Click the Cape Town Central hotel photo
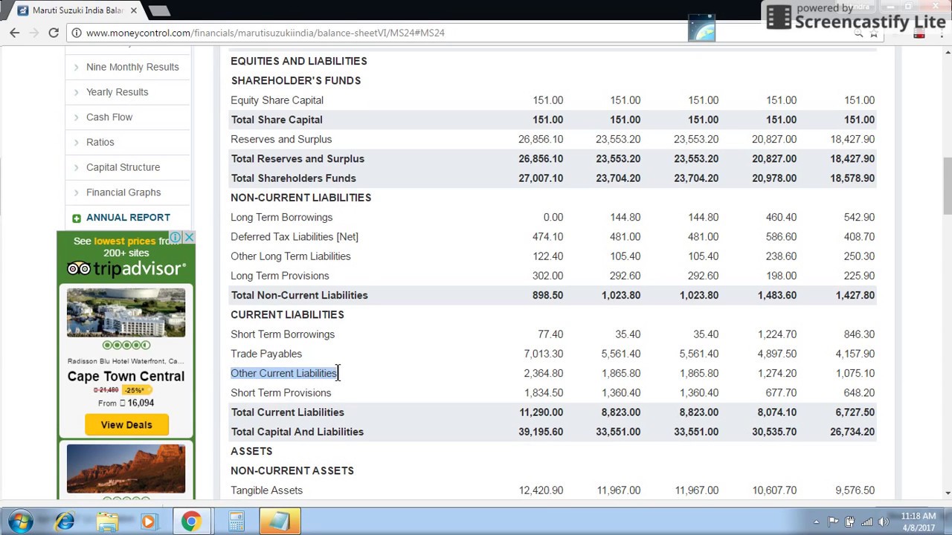This screenshot has height=535, width=952. coord(126,313)
